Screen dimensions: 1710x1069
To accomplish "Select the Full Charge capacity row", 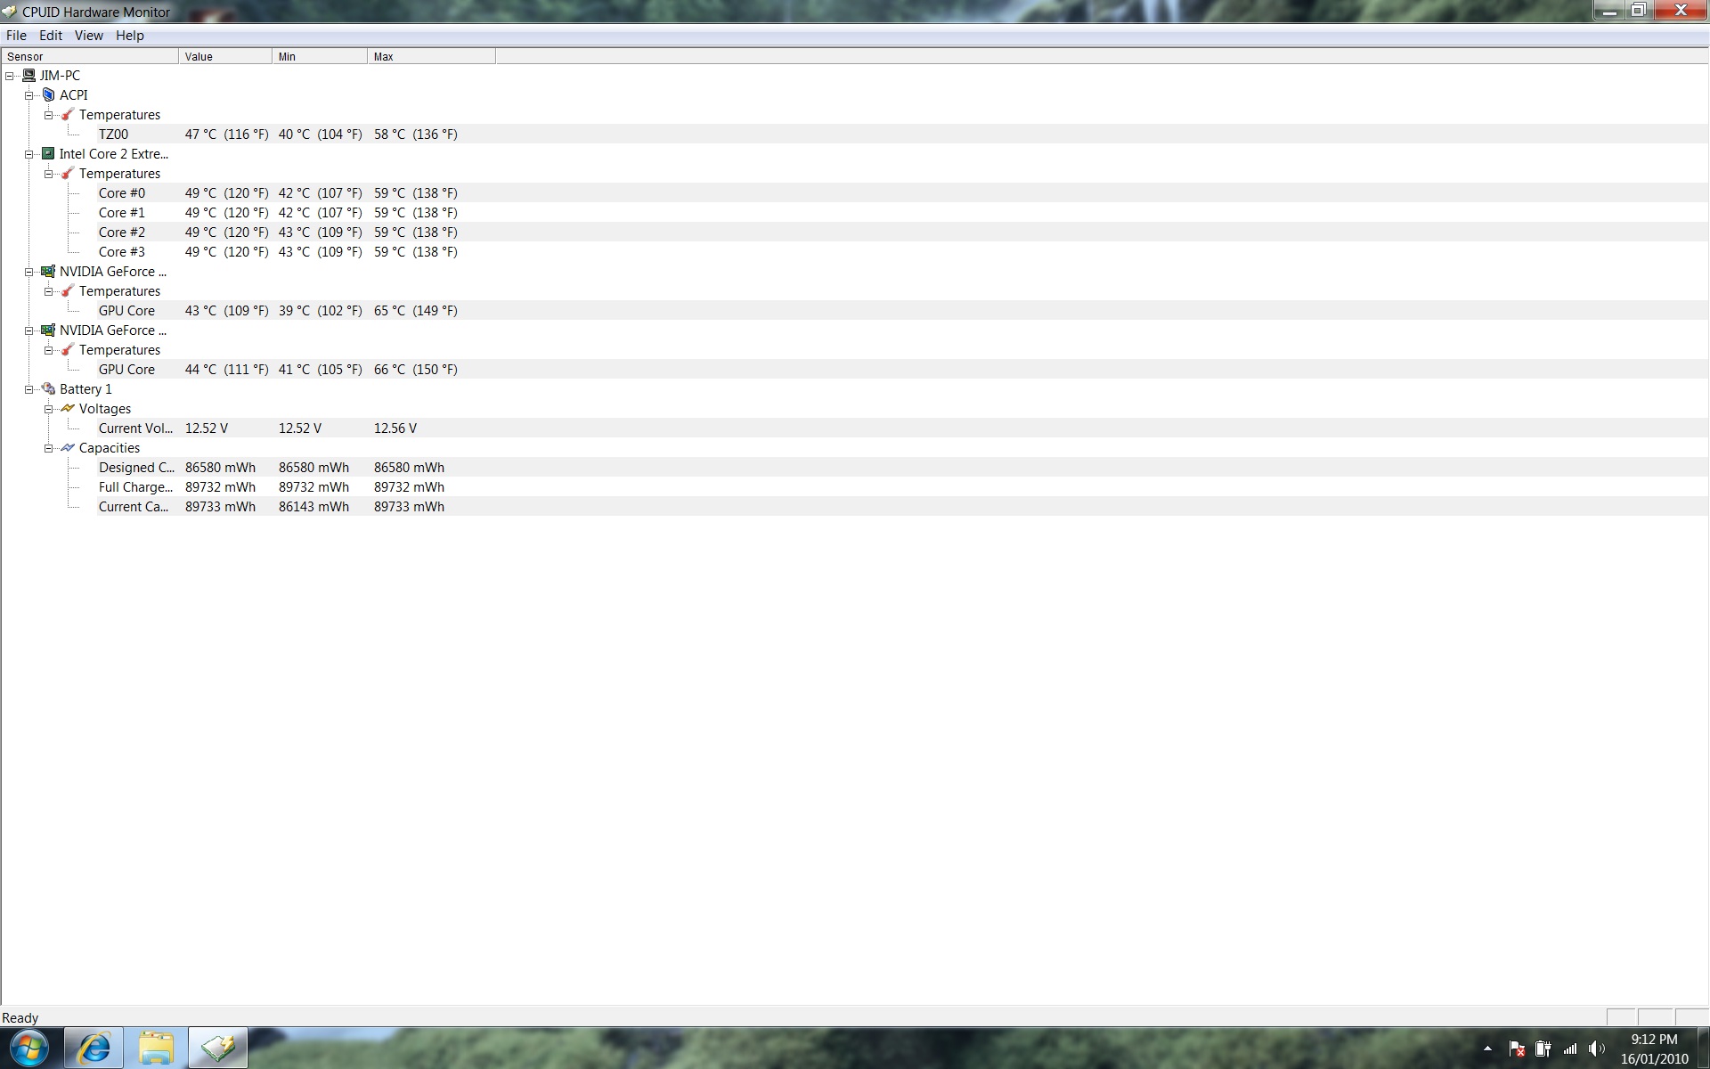I will 902,487.
